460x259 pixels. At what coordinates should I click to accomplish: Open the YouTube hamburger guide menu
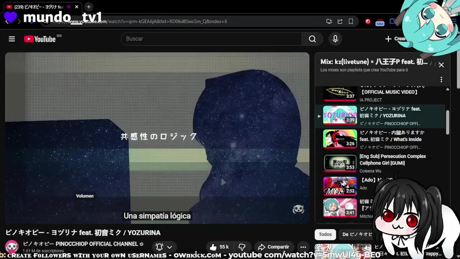coord(12,39)
